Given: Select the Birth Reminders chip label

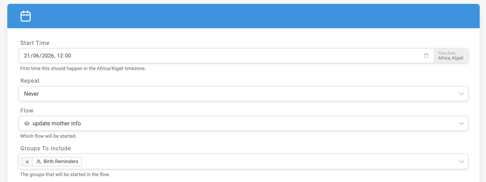Looking at the screenshot, I should (x=61, y=162).
